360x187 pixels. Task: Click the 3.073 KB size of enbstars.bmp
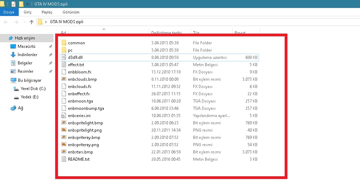pyautogui.click(x=250, y=152)
